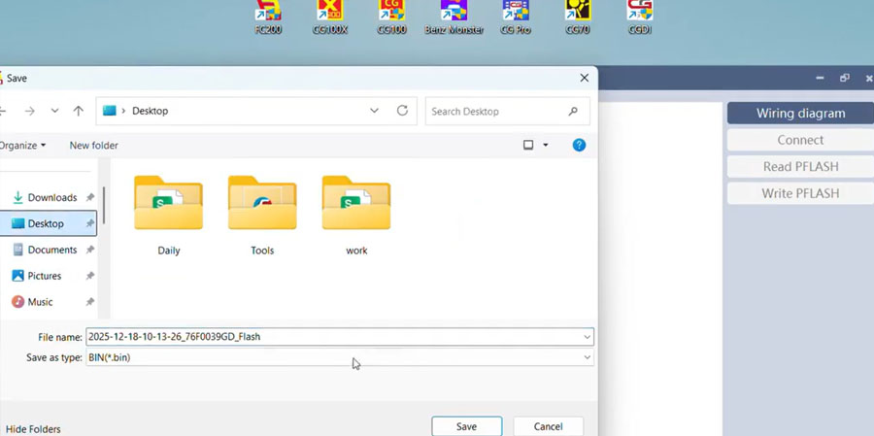Expand the File name history dropdown

[587, 337]
